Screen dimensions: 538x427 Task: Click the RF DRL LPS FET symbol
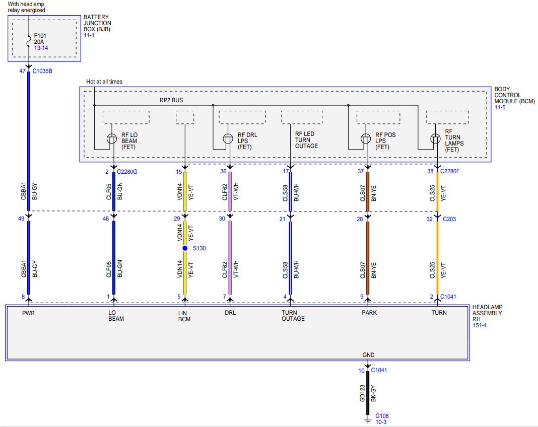[x=228, y=139]
